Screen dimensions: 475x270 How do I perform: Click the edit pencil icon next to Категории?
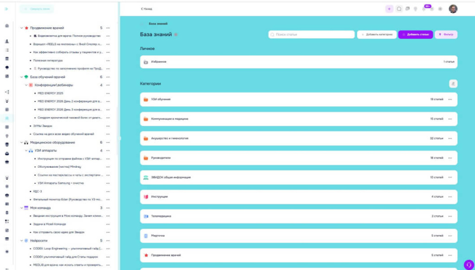tap(453, 84)
